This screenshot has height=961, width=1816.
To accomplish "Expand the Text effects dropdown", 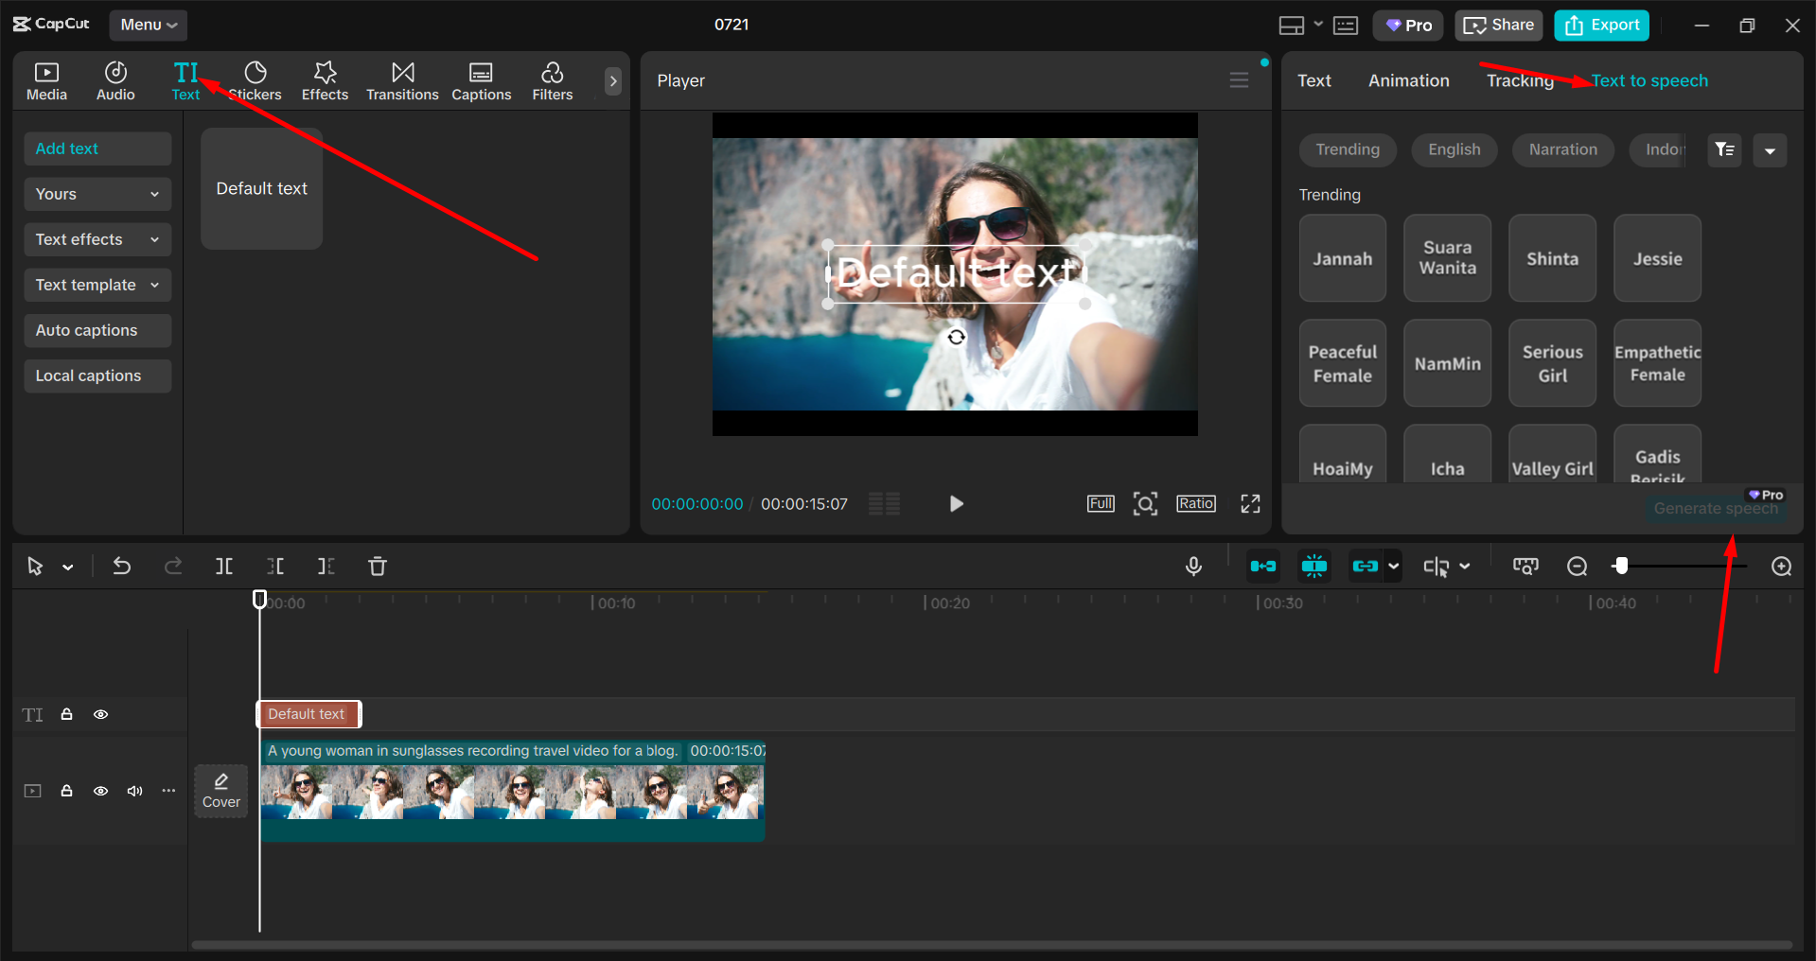I will [97, 240].
